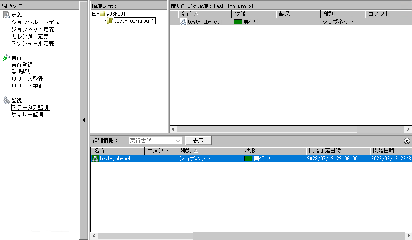Click the green status square in upper list
This screenshot has height=240, width=412.
point(238,21)
